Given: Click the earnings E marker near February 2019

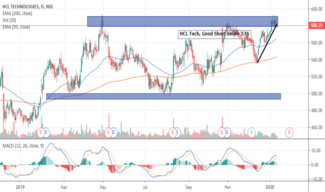Looking at the screenshot, I should point(41,133).
